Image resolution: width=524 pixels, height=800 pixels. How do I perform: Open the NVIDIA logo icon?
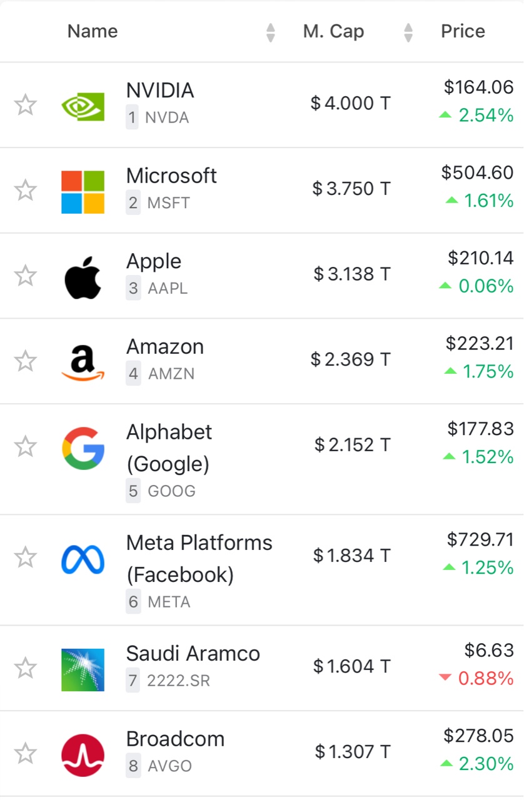pos(83,105)
